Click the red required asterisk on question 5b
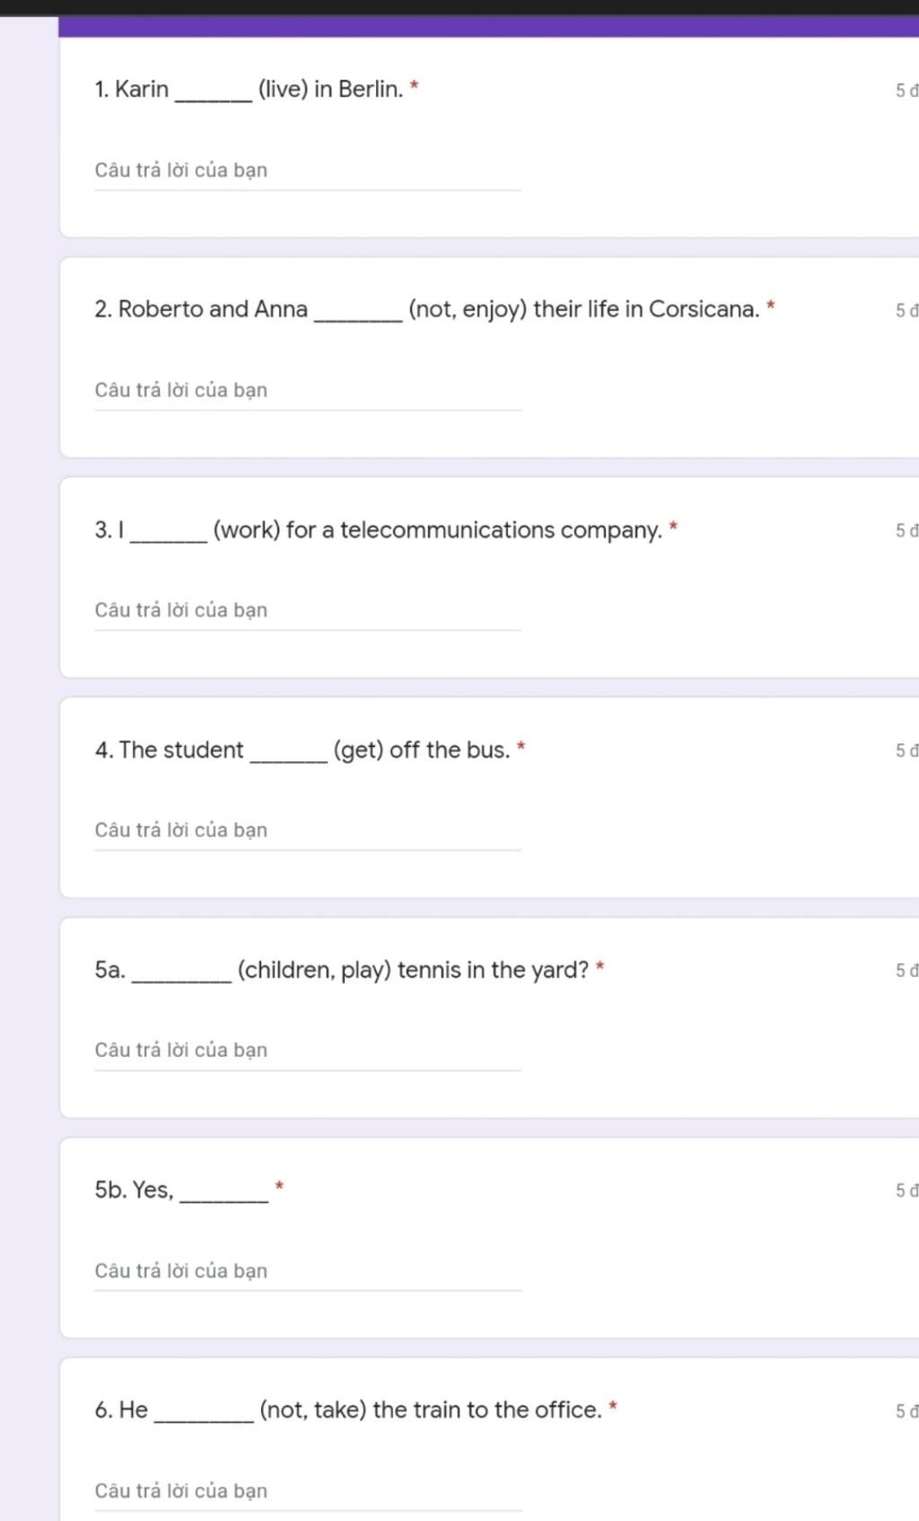Viewport: 919px width, 1521px height. point(279,1186)
